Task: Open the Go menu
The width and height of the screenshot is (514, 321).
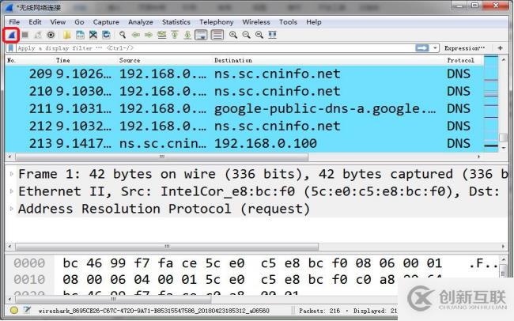Action: (x=79, y=22)
